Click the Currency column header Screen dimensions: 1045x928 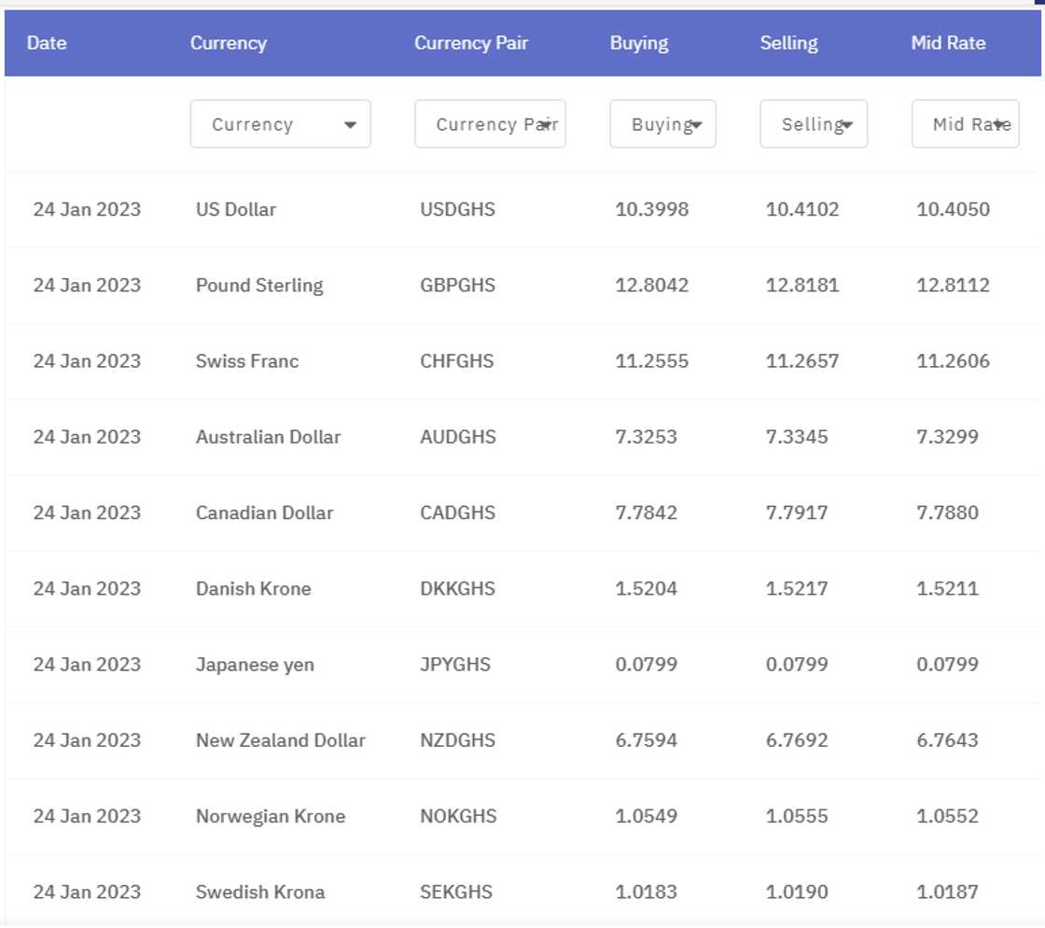tap(228, 43)
